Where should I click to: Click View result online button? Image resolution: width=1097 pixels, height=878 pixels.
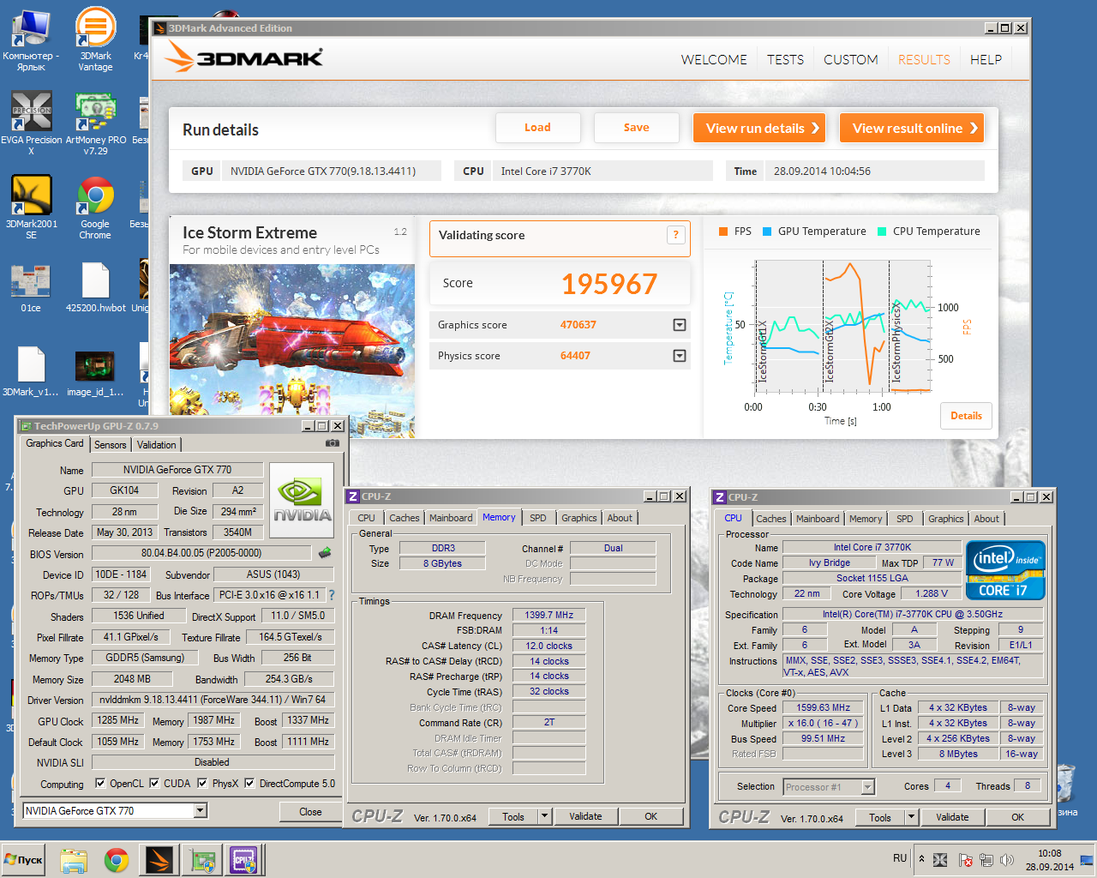tap(911, 128)
